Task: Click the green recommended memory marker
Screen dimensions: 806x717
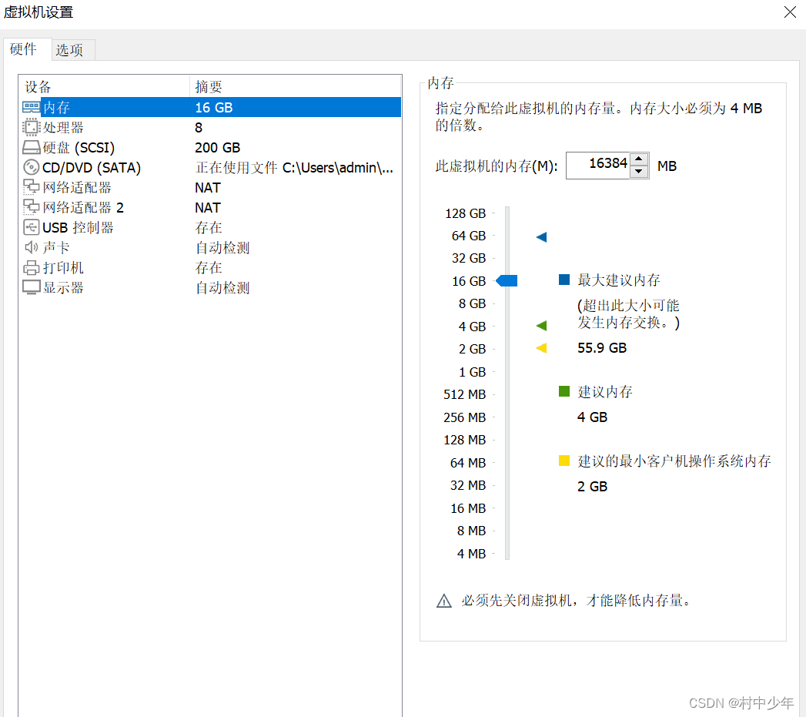Action: [x=541, y=326]
